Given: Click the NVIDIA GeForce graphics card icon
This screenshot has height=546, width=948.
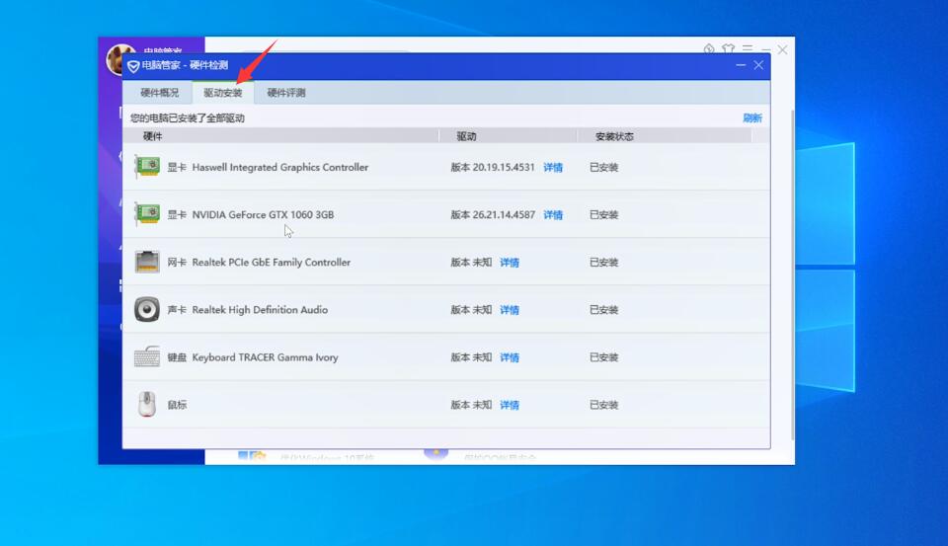Looking at the screenshot, I should (x=147, y=213).
